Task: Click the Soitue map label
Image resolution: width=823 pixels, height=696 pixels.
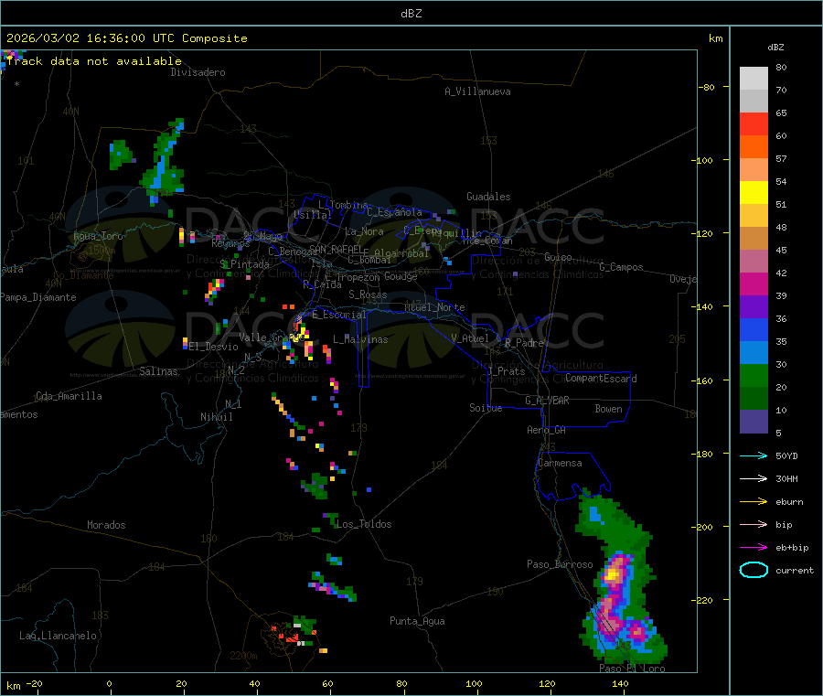Action: pyautogui.click(x=486, y=408)
